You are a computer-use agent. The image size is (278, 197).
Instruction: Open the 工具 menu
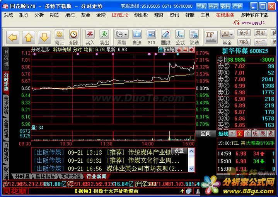tap(205, 15)
